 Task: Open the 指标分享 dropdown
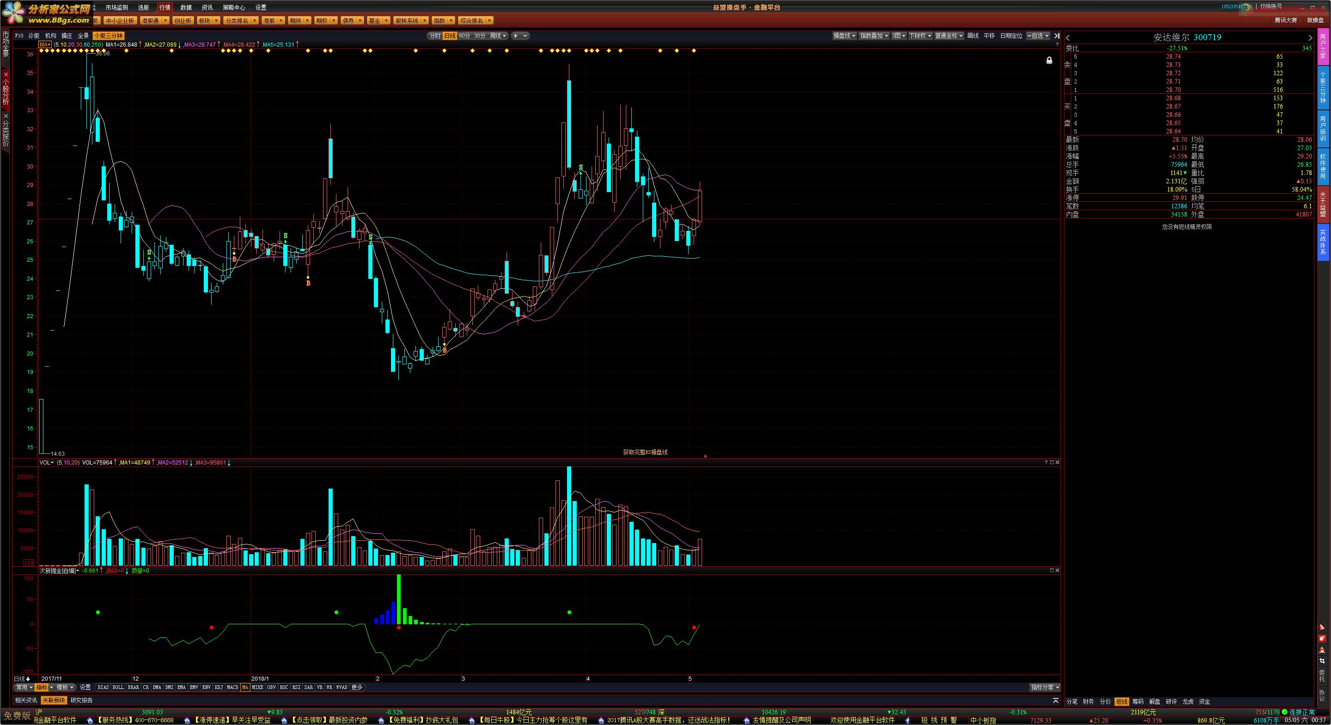point(1045,687)
